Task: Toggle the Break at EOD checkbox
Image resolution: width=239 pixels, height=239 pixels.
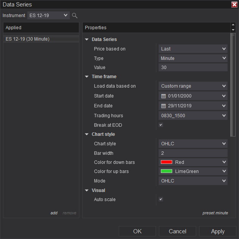Action: pos(160,125)
